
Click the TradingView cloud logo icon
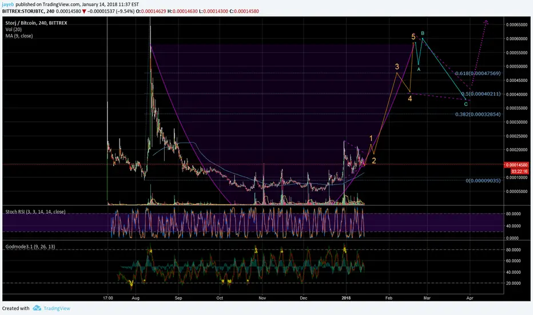click(37, 308)
